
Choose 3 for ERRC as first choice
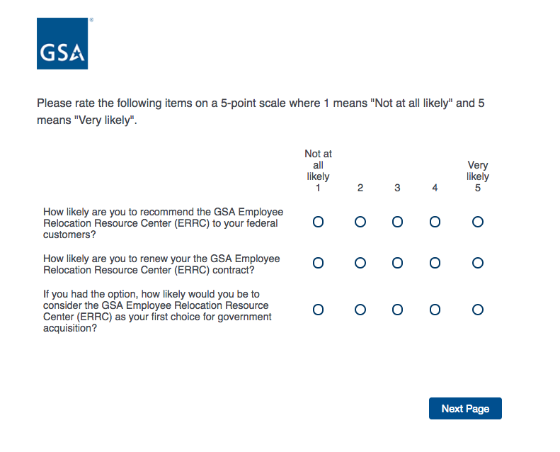click(x=397, y=310)
